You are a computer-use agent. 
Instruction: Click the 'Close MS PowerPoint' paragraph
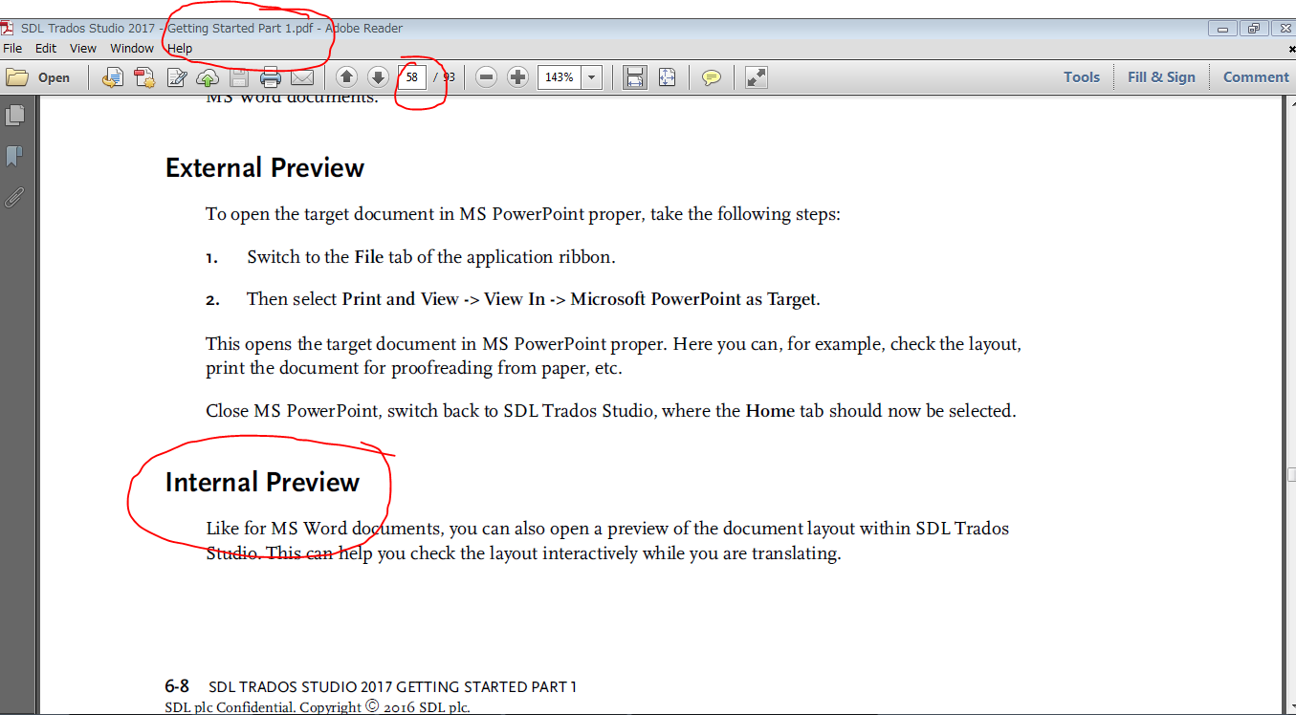[611, 411]
